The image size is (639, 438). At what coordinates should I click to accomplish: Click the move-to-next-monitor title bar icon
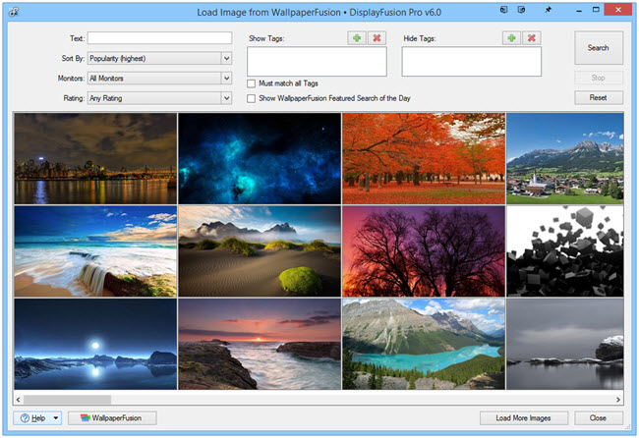(504, 10)
